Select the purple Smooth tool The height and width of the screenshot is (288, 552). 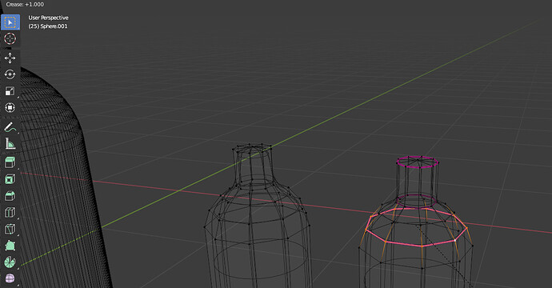[10, 278]
